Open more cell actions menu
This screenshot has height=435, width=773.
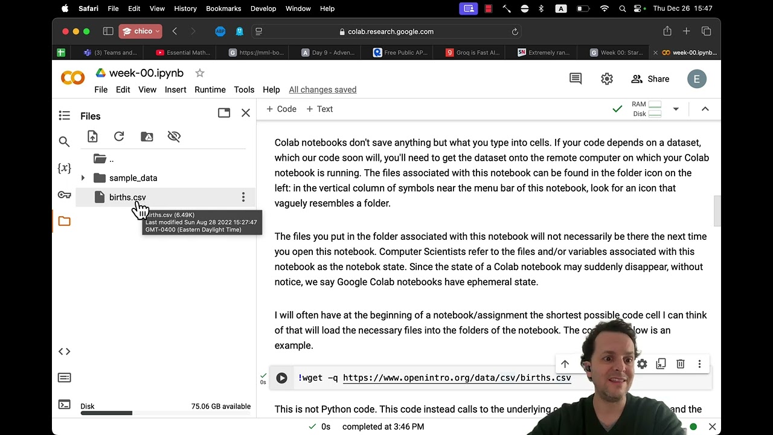tap(699, 364)
